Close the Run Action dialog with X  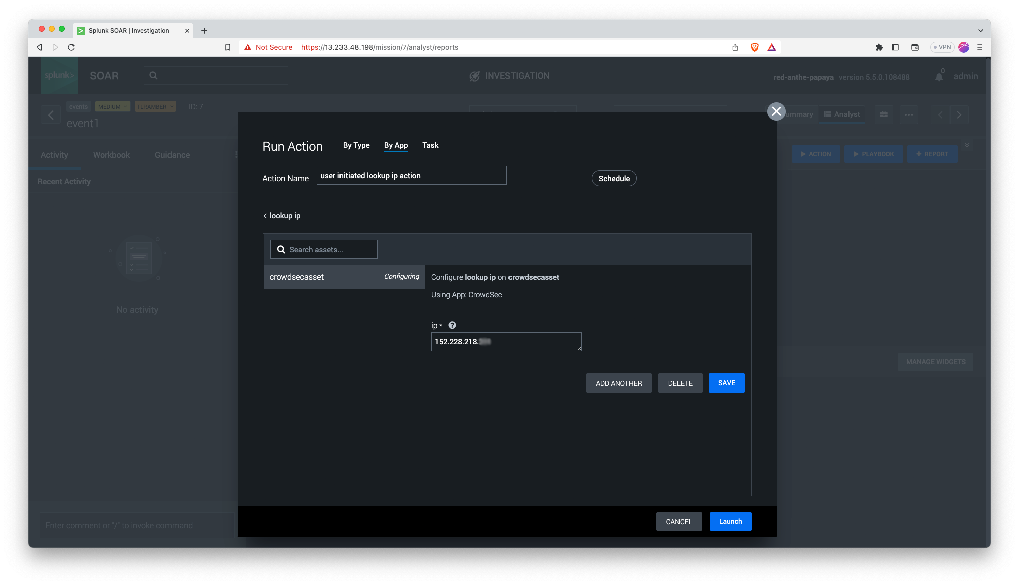(x=776, y=111)
